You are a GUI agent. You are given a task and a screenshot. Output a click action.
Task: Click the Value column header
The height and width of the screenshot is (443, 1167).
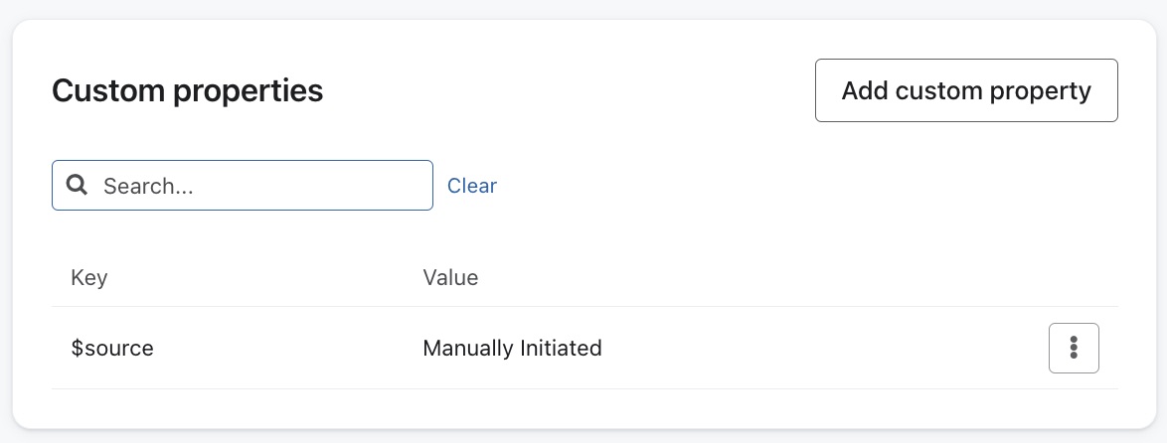click(450, 278)
